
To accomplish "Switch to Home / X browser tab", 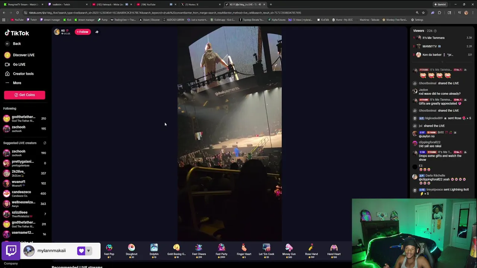I will click(200, 4).
